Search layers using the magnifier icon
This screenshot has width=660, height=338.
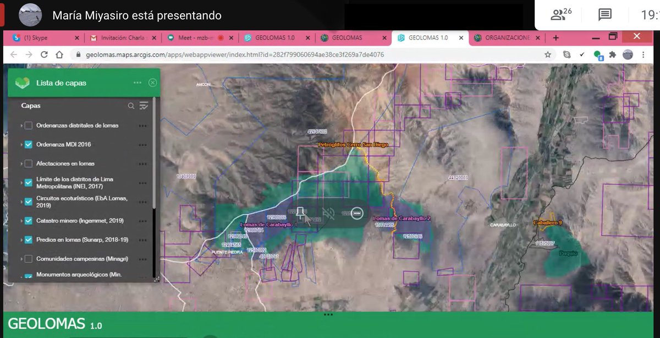tap(131, 106)
